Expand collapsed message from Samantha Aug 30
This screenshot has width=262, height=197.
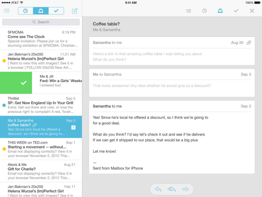172,50
